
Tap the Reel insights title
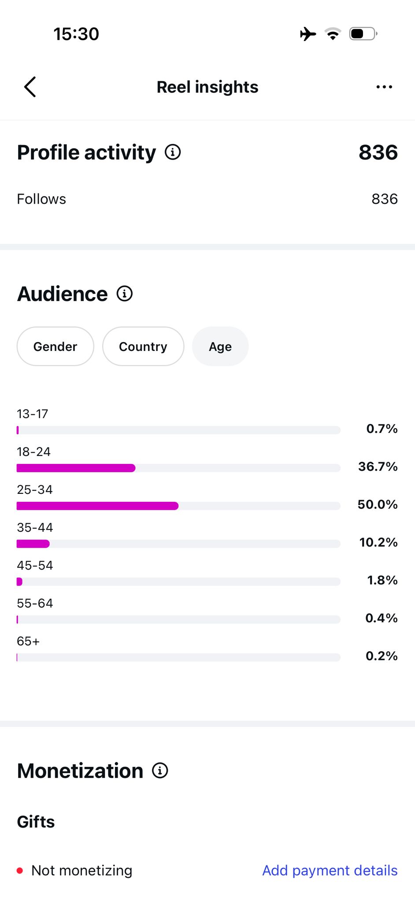(x=207, y=87)
